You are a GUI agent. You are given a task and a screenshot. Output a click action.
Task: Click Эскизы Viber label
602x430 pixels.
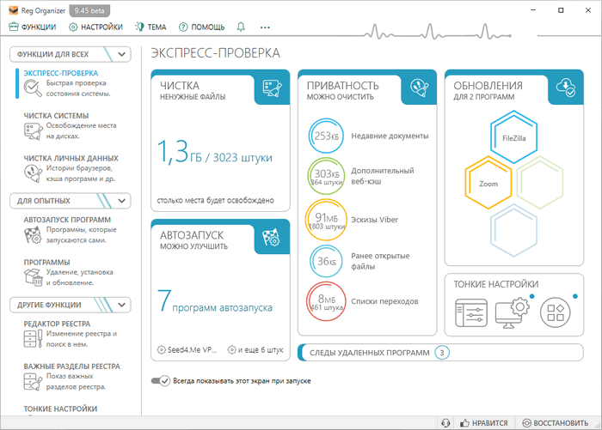pos(374,220)
